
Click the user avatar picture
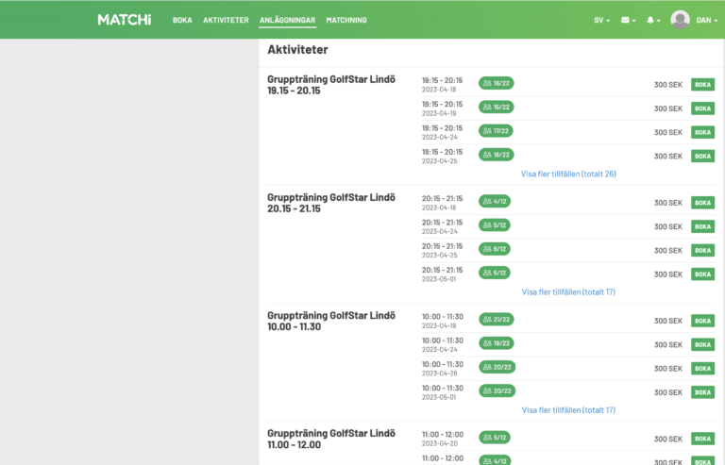(x=680, y=20)
